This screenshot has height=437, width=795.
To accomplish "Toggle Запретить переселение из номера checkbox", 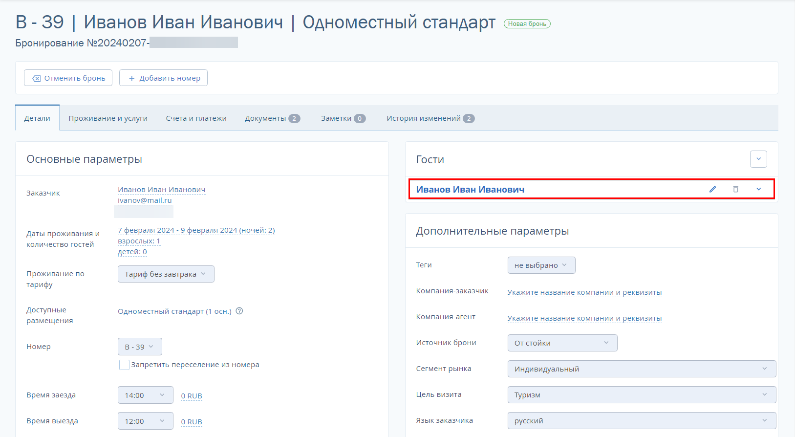I will 124,365.
